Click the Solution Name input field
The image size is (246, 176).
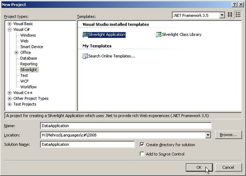coord(88,144)
